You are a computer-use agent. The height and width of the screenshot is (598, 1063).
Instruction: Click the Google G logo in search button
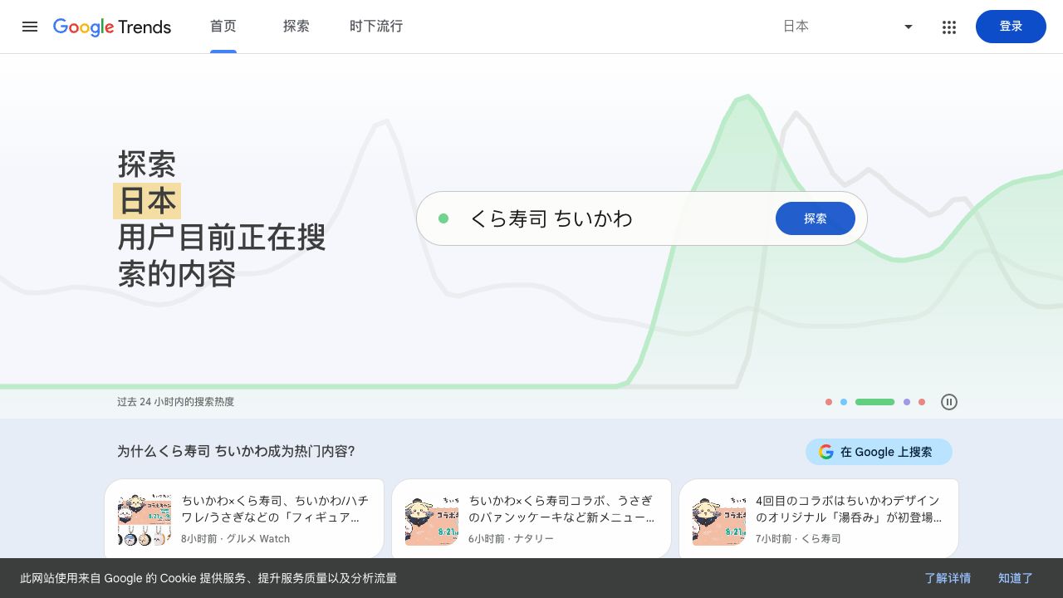825,452
